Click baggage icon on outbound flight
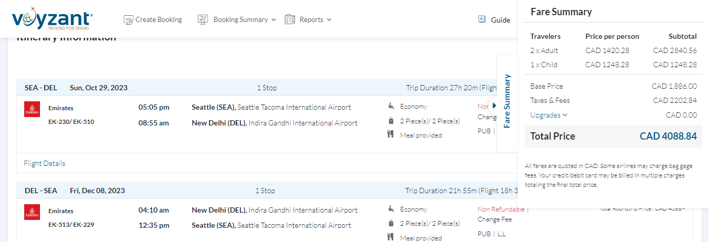Viewport: 708px width, 242px height. [x=391, y=121]
